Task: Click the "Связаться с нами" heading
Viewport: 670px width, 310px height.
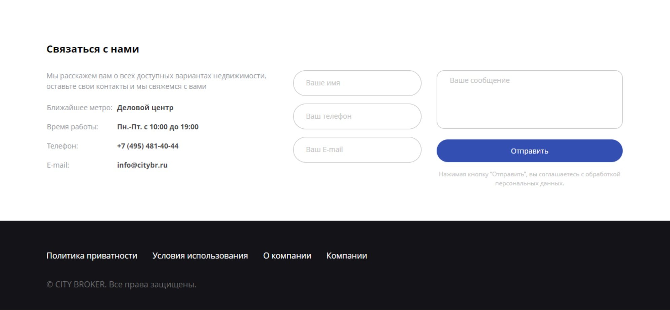Action: click(93, 49)
